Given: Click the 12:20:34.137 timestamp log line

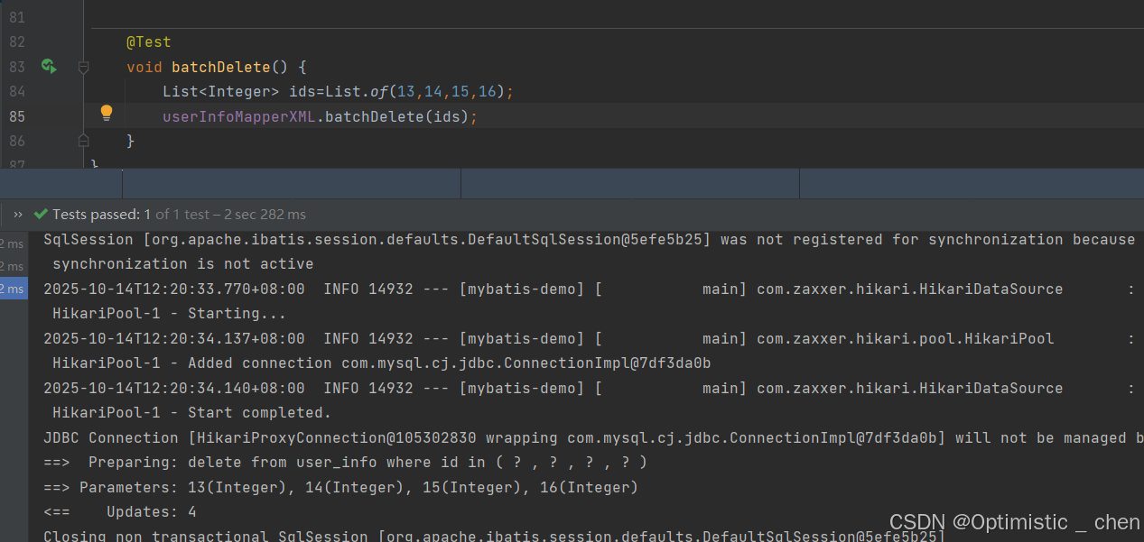Looking at the screenshot, I should pyautogui.click(x=590, y=339).
